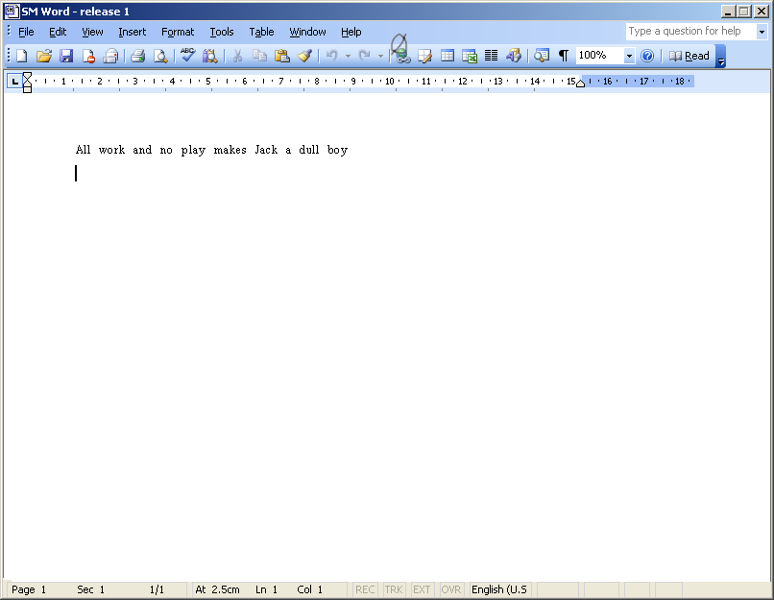This screenshot has width=774, height=600.
Task: Insert a hyperlink
Action: point(401,55)
